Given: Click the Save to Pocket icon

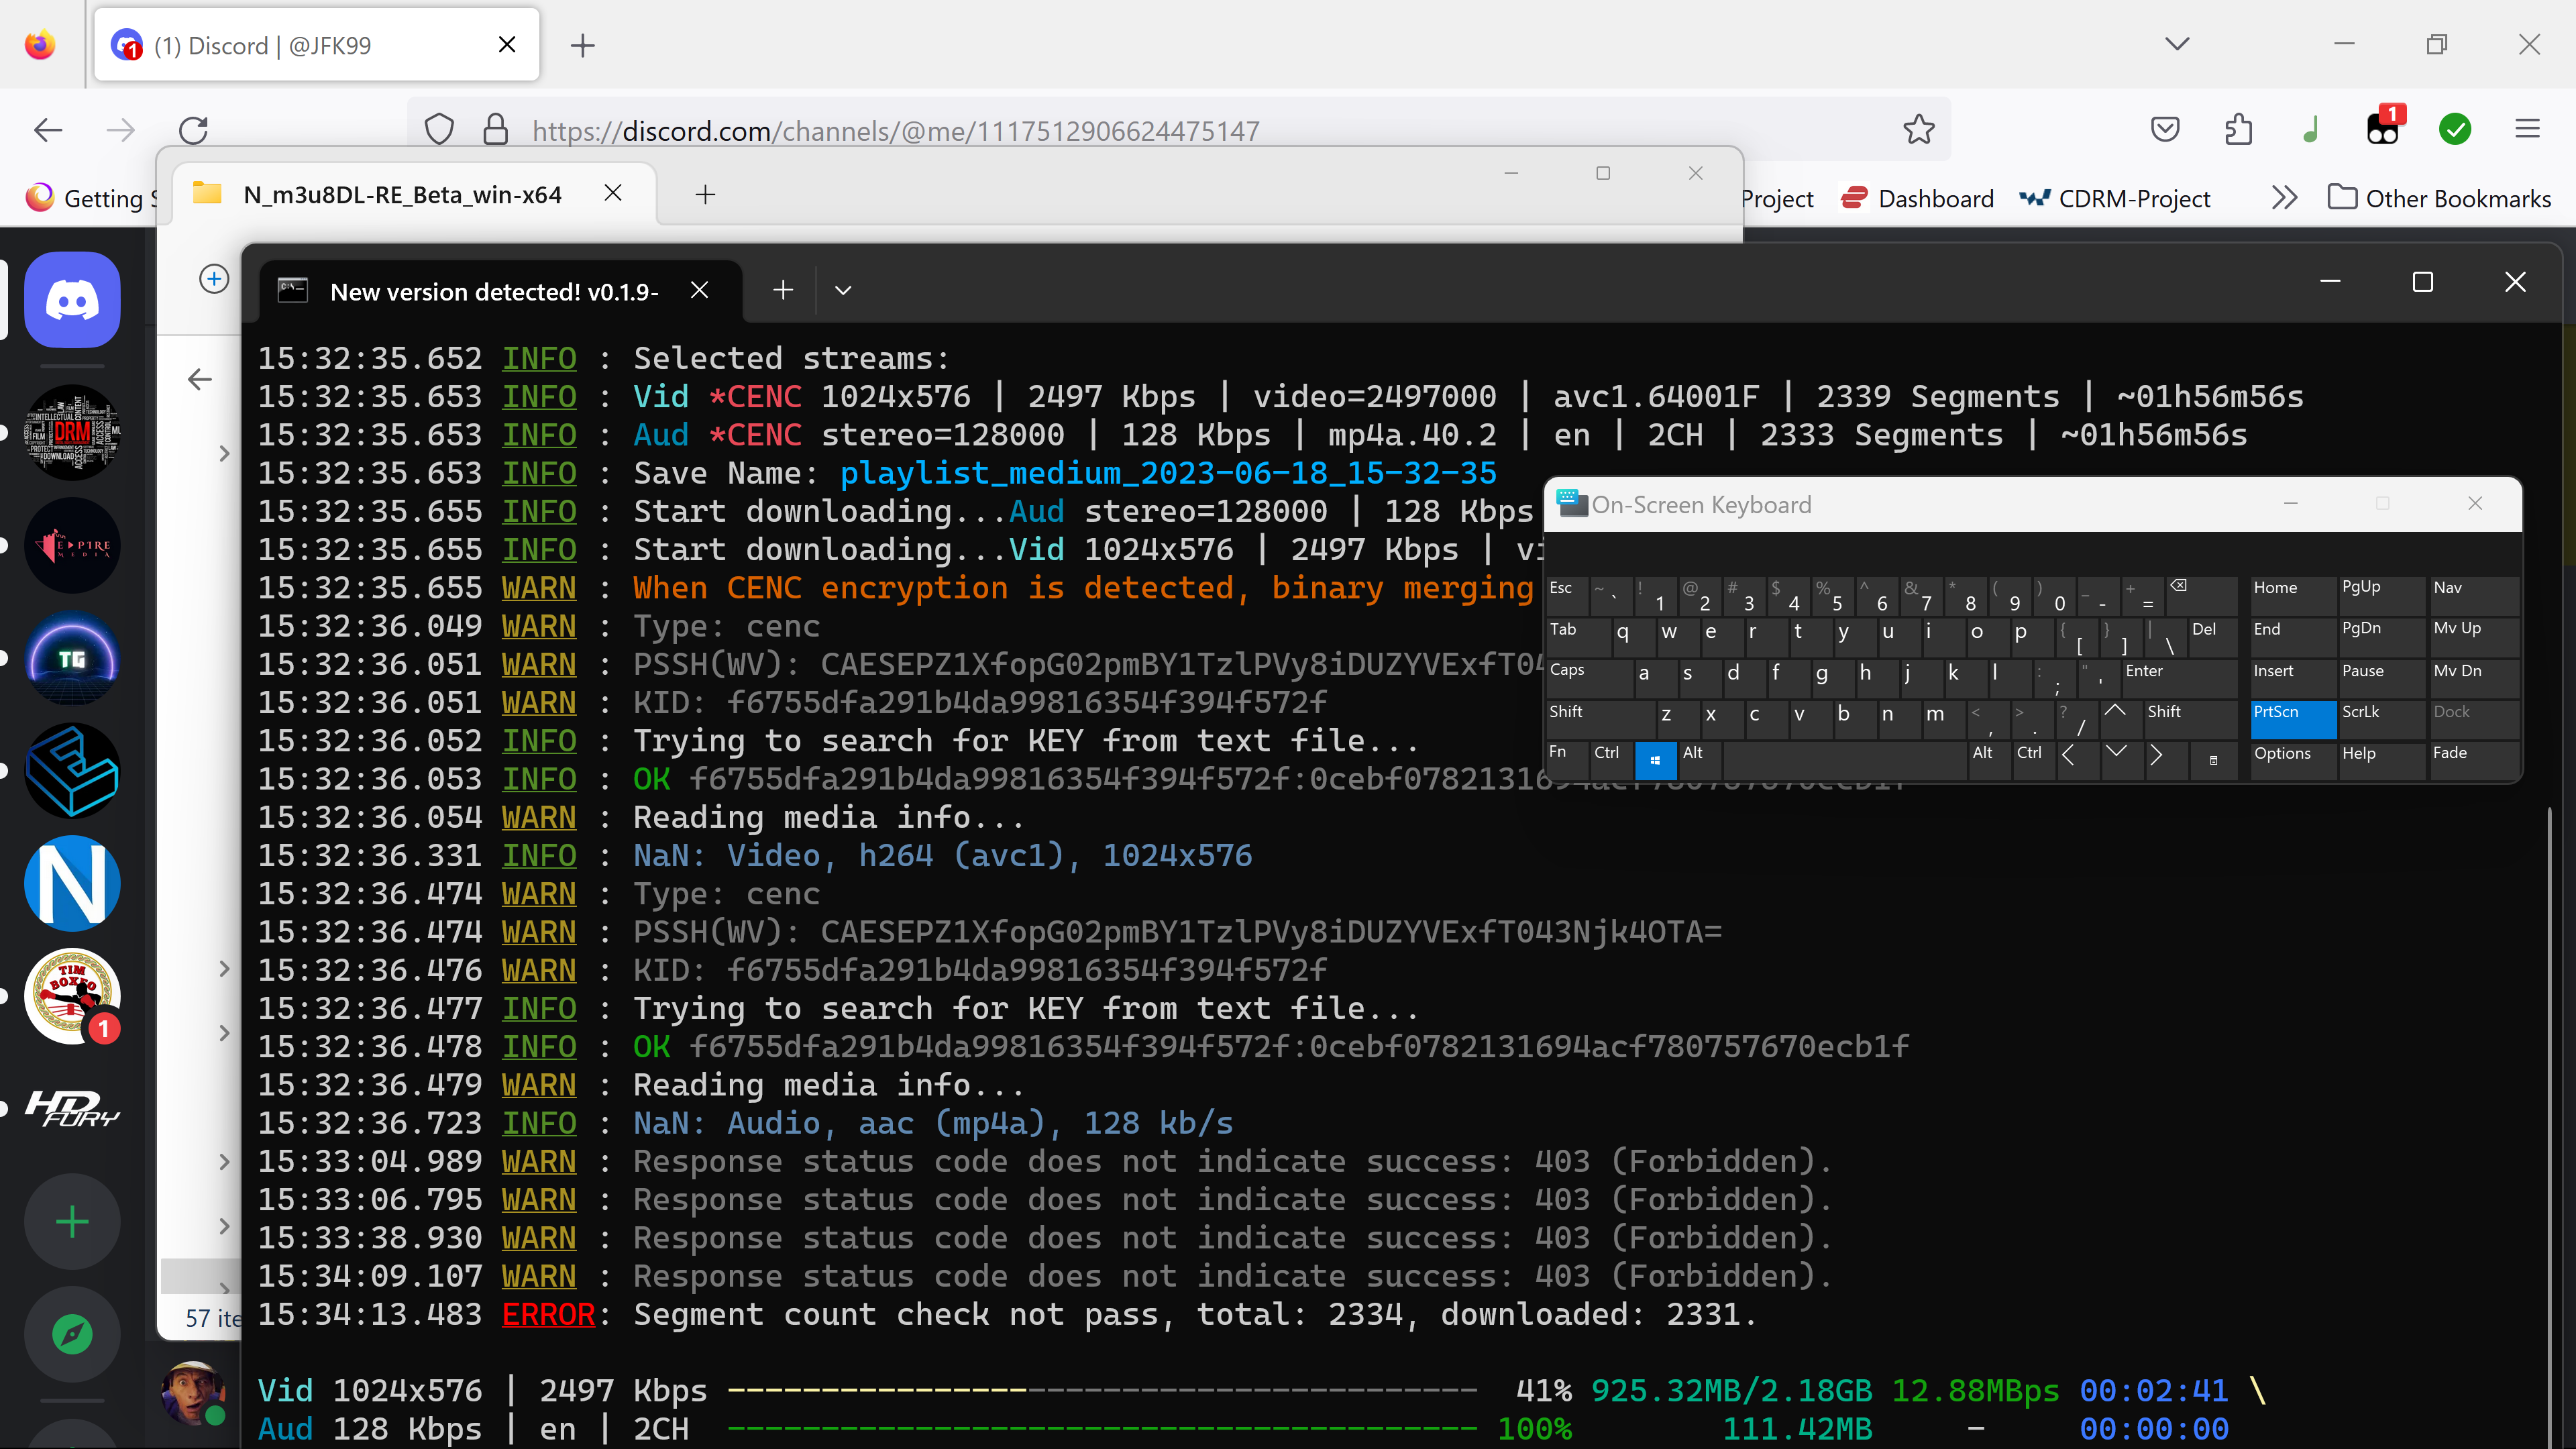Looking at the screenshot, I should (x=2165, y=130).
